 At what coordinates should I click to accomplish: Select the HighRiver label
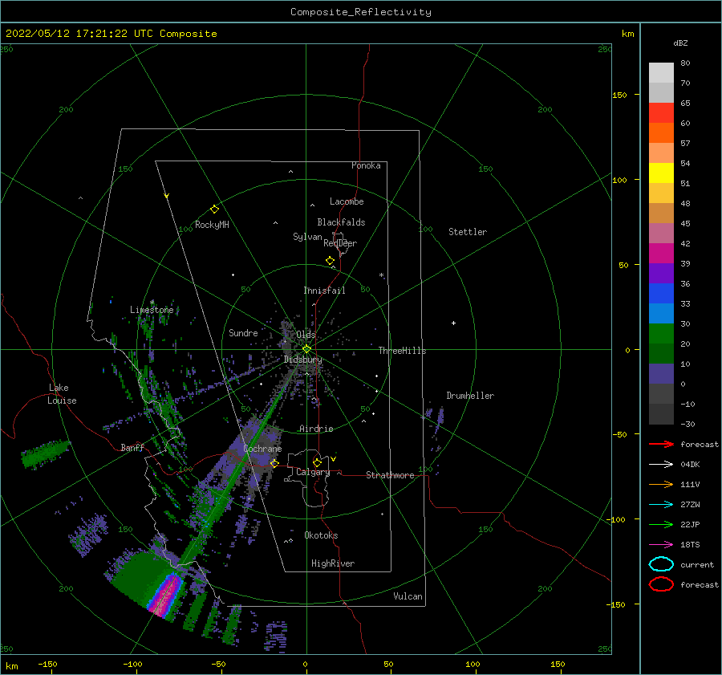click(333, 563)
